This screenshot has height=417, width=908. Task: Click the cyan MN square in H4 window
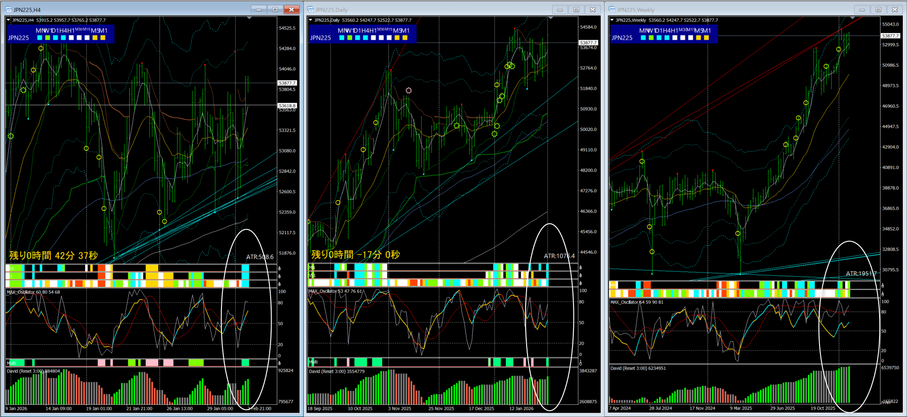[40, 38]
